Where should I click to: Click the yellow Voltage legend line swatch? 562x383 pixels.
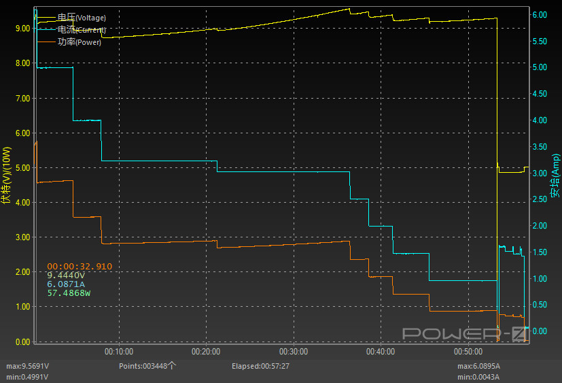47,18
